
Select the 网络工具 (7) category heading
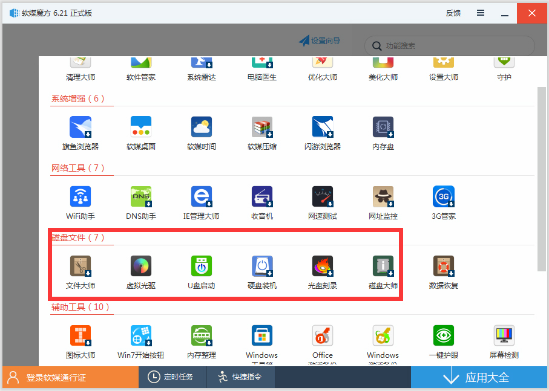(77, 168)
